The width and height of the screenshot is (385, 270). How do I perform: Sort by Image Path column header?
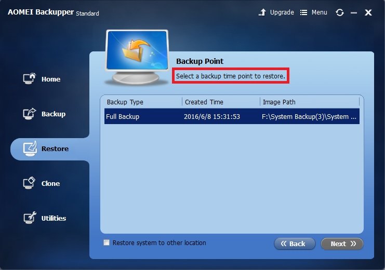tap(279, 102)
